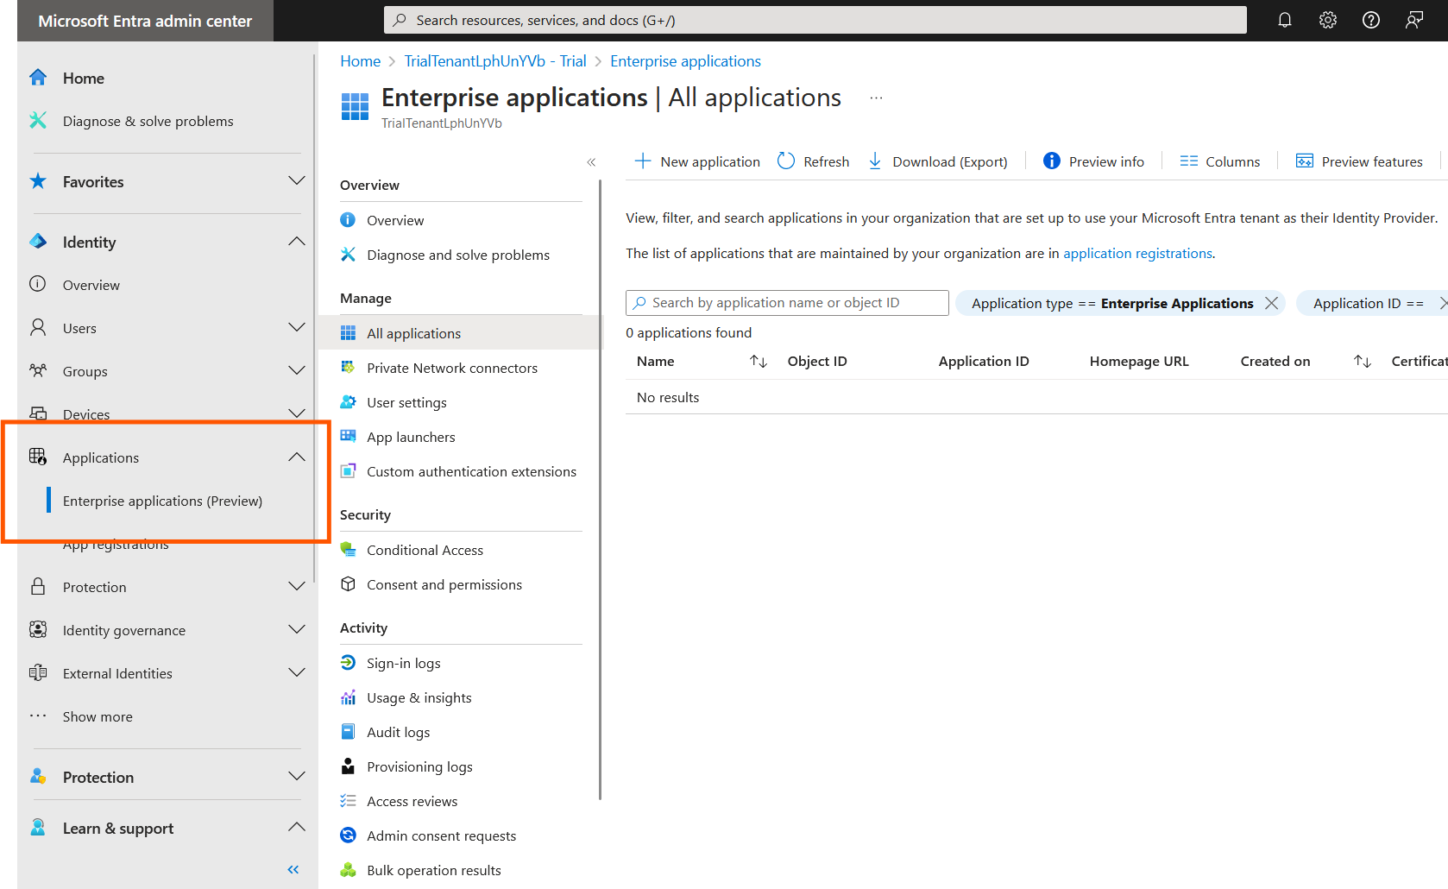Open the settings gear icon
The image size is (1448, 889).
point(1327,20)
